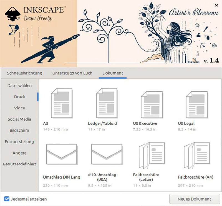
Task: Click the '11 × 17 in' size text
Action: [x=97, y=129]
